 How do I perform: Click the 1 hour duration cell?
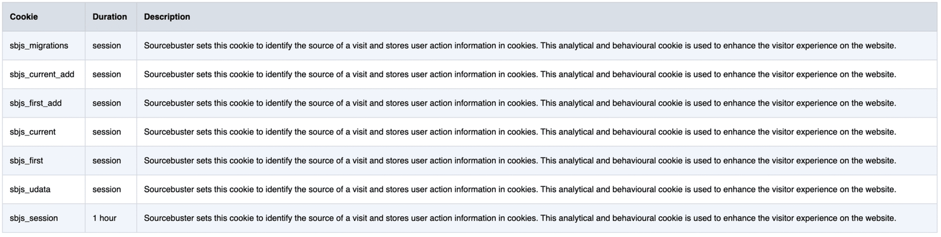104,218
